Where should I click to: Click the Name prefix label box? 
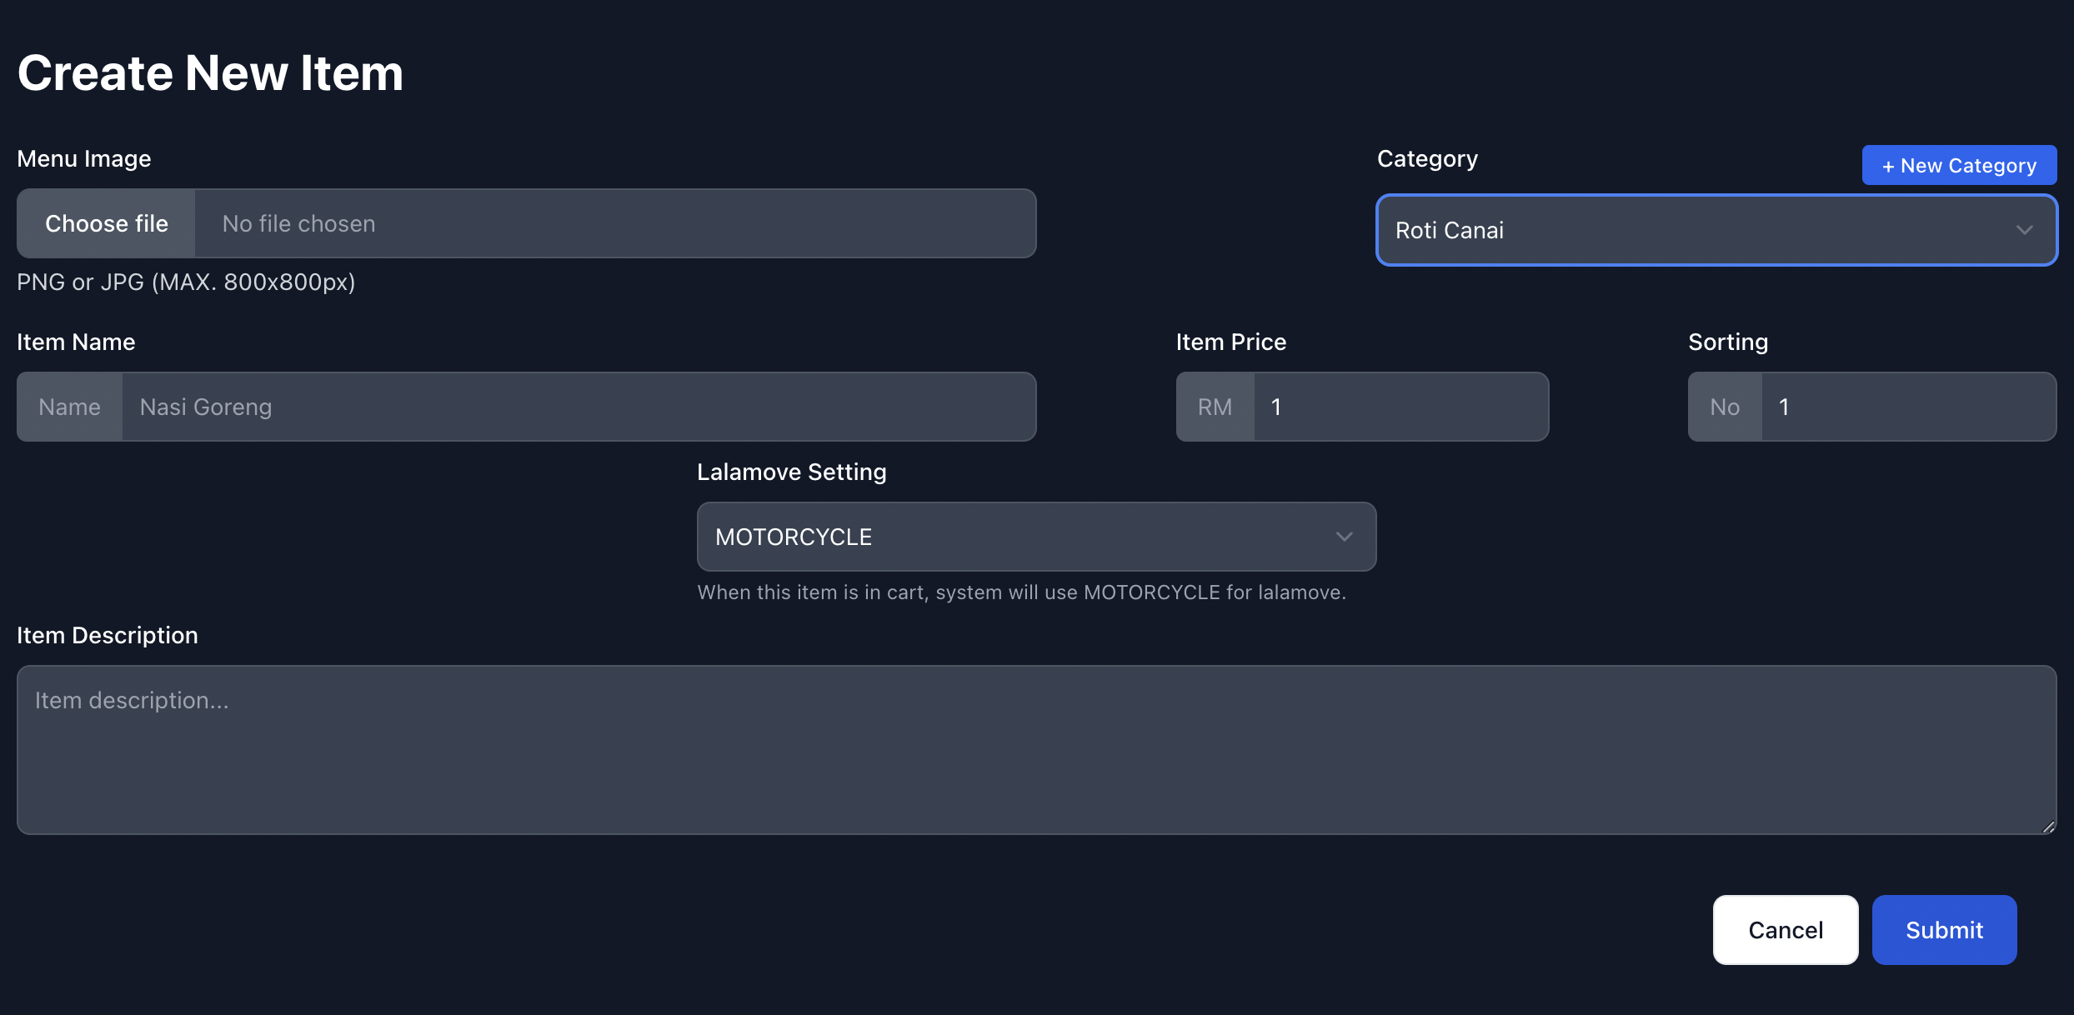coord(70,407)
